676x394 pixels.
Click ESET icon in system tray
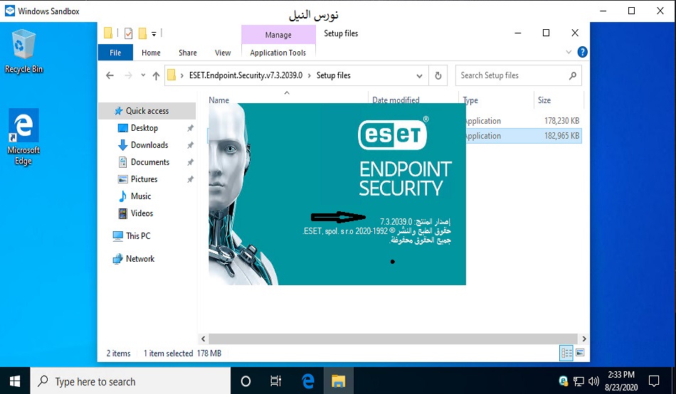pyautogui.click(x=564, y=381)
